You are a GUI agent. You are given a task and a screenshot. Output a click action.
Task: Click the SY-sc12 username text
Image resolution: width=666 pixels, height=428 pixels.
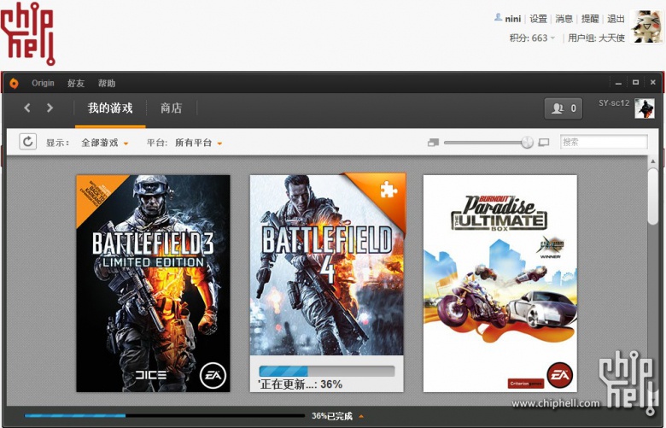click(x=614, y=103)
